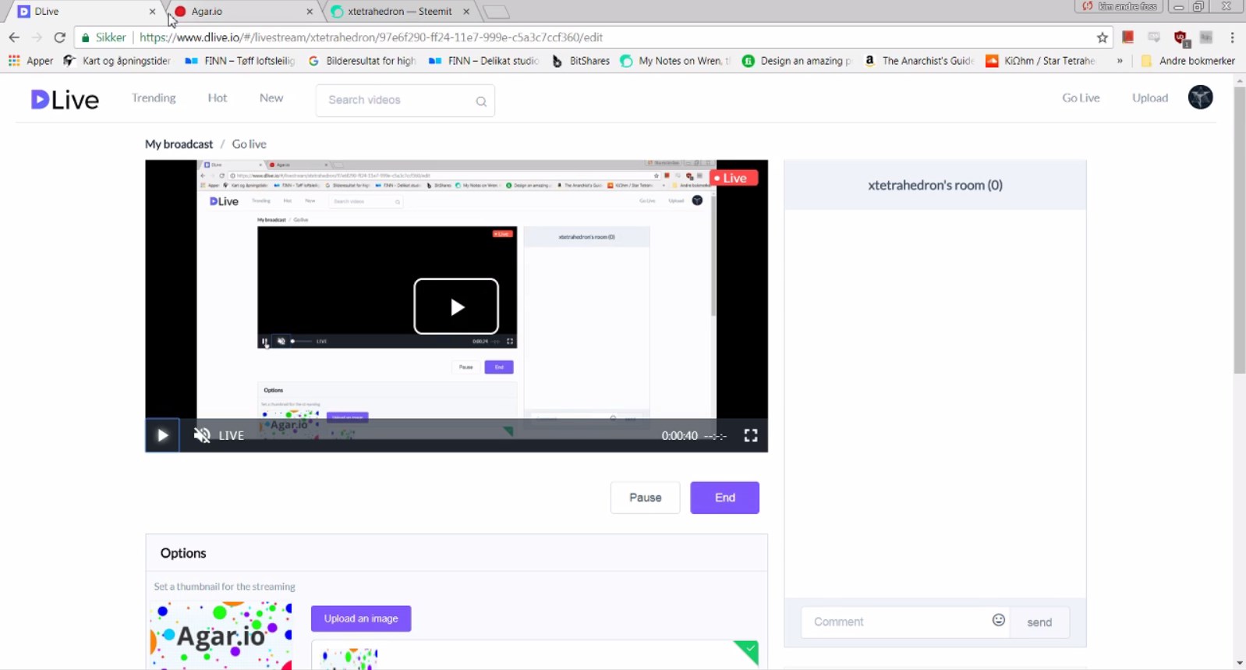Screen dimensions: 1246x670
Task: Click the Agar.io thumbnail image
Action: click(x=222, y=636)
